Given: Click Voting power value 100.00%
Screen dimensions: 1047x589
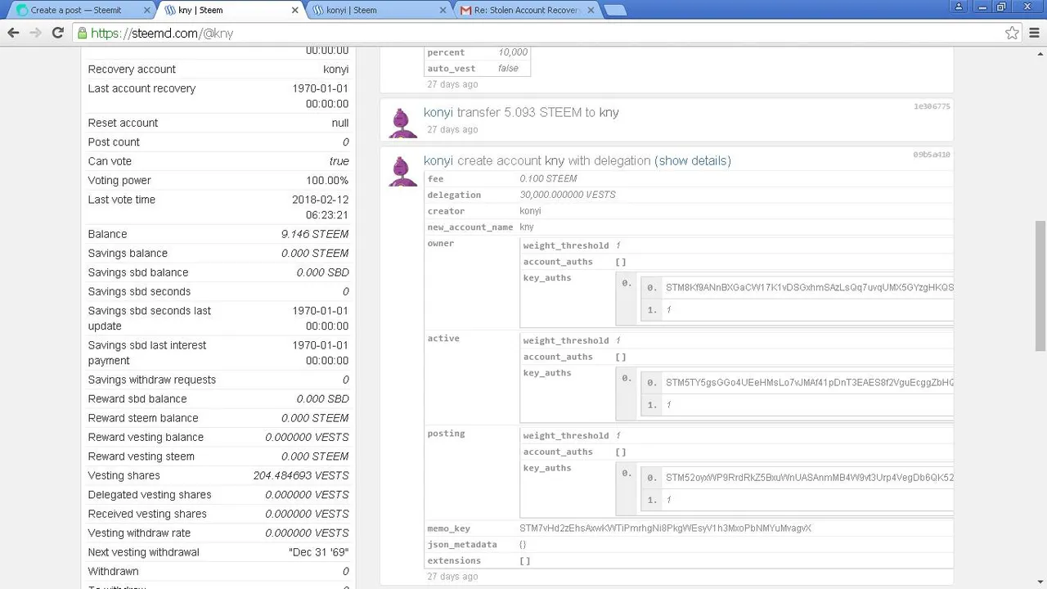Looking at the screenshot, I should pyautogui.click(x=327, y=180).
